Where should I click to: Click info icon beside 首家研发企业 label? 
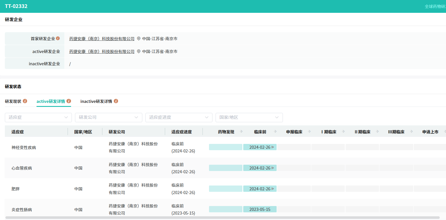[58, 38]
